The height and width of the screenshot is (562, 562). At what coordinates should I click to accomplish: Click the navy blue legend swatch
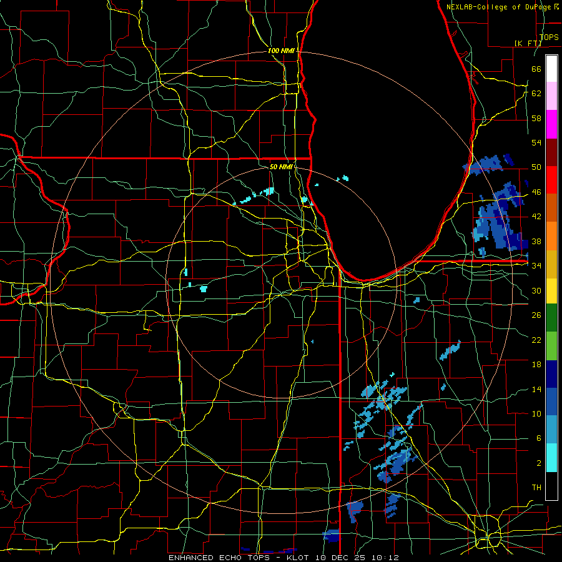(551, 374)
